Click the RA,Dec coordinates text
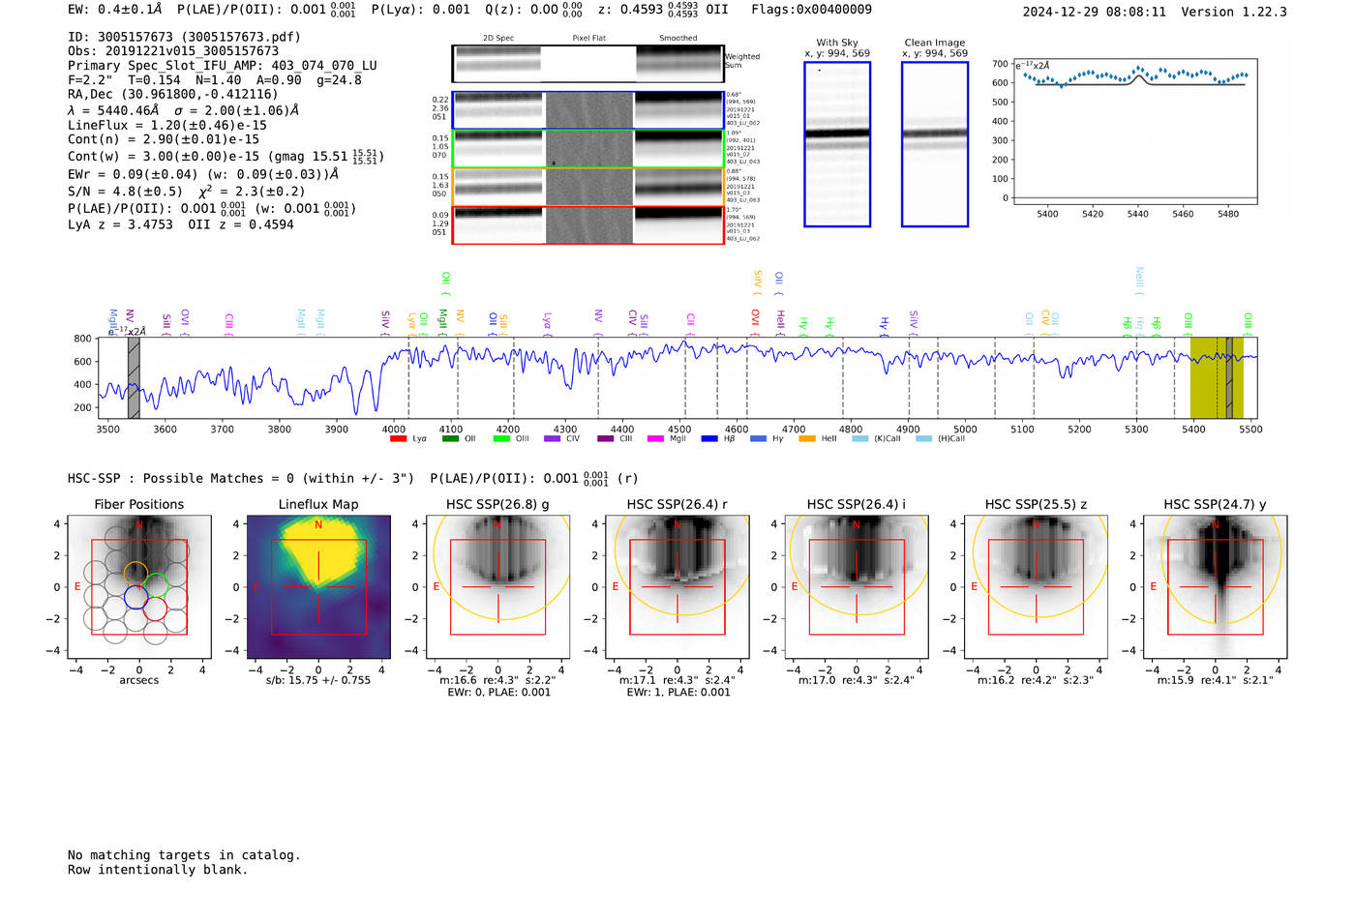Image resolution: width=1355 pixels, height=922 pixels. 172,94
